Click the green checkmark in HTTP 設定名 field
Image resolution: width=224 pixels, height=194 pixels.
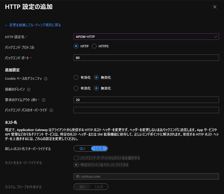(216, 37)
